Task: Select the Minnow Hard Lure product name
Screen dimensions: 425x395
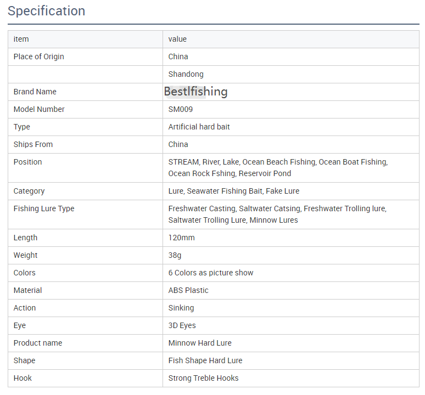Action: [200, 343]
